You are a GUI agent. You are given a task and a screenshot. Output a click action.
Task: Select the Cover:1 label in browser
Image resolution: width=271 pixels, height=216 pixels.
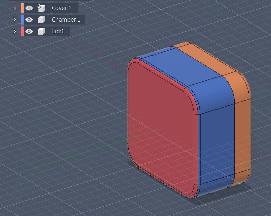coord(61,8)
